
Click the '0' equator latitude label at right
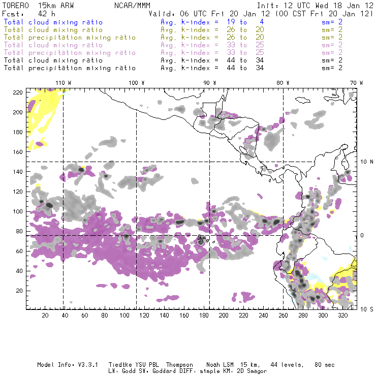tap(362, 235)
